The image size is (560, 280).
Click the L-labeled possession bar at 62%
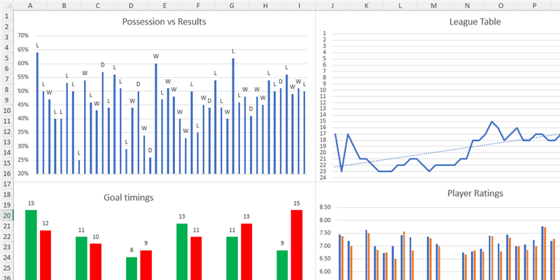[x=233, y=116]
